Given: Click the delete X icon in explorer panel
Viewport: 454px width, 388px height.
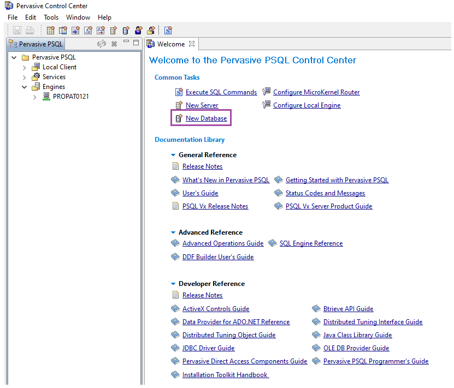Looking at the screenshot, I should (114, 44).
